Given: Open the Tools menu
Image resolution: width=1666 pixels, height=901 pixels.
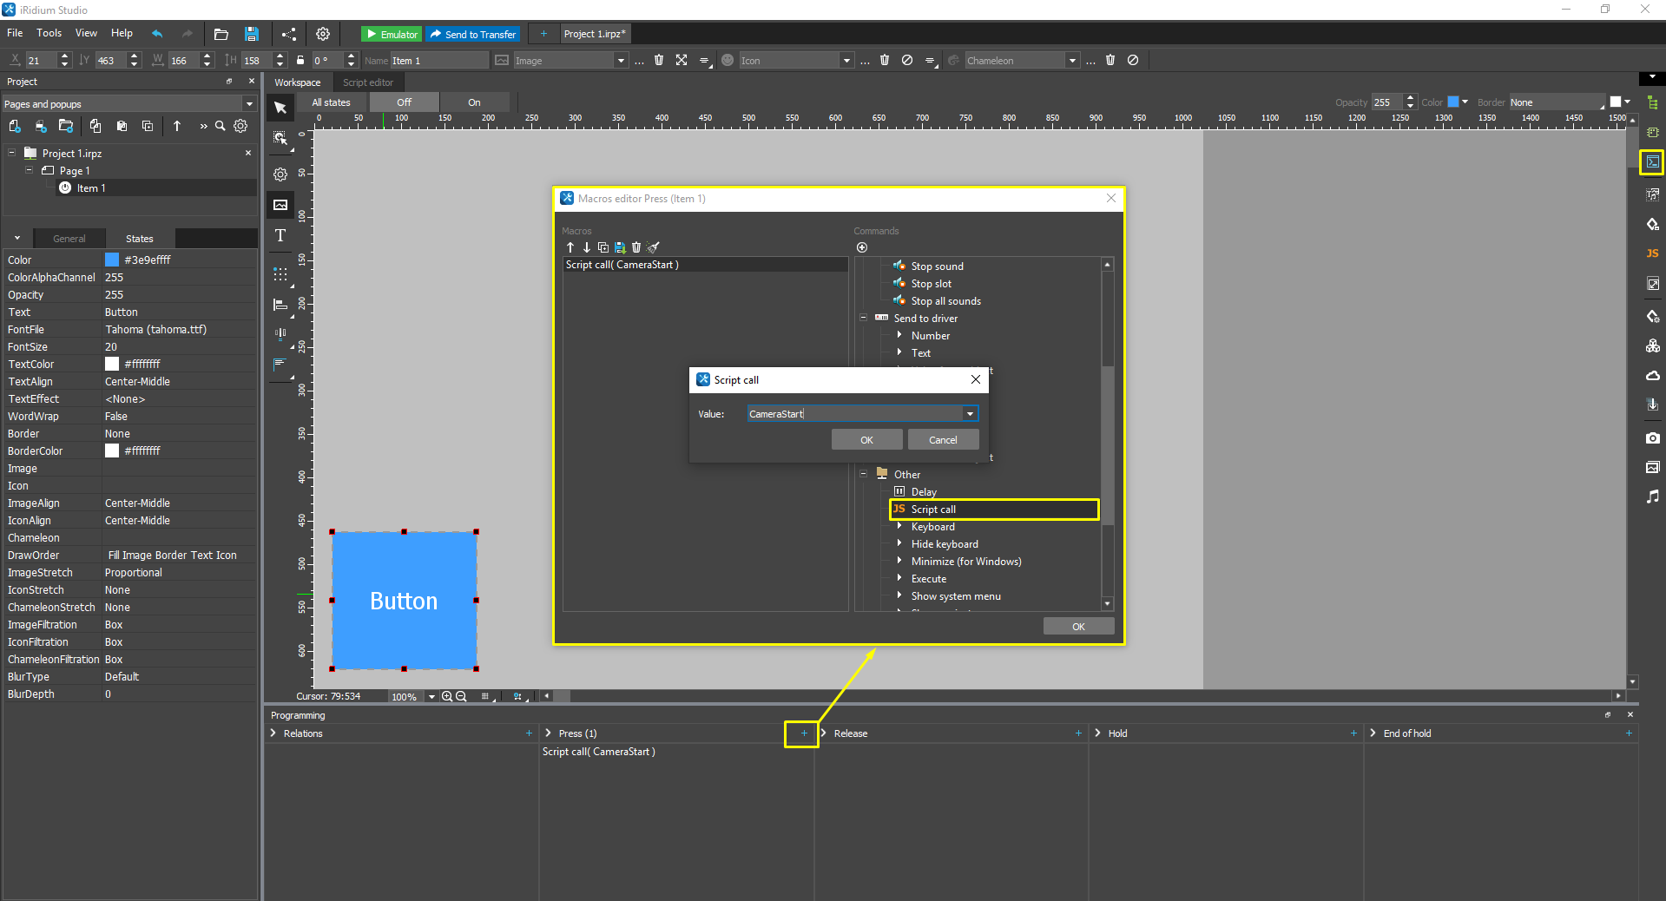Looking at the screenshot, I should pyautogui.click(x=49, y=33).
